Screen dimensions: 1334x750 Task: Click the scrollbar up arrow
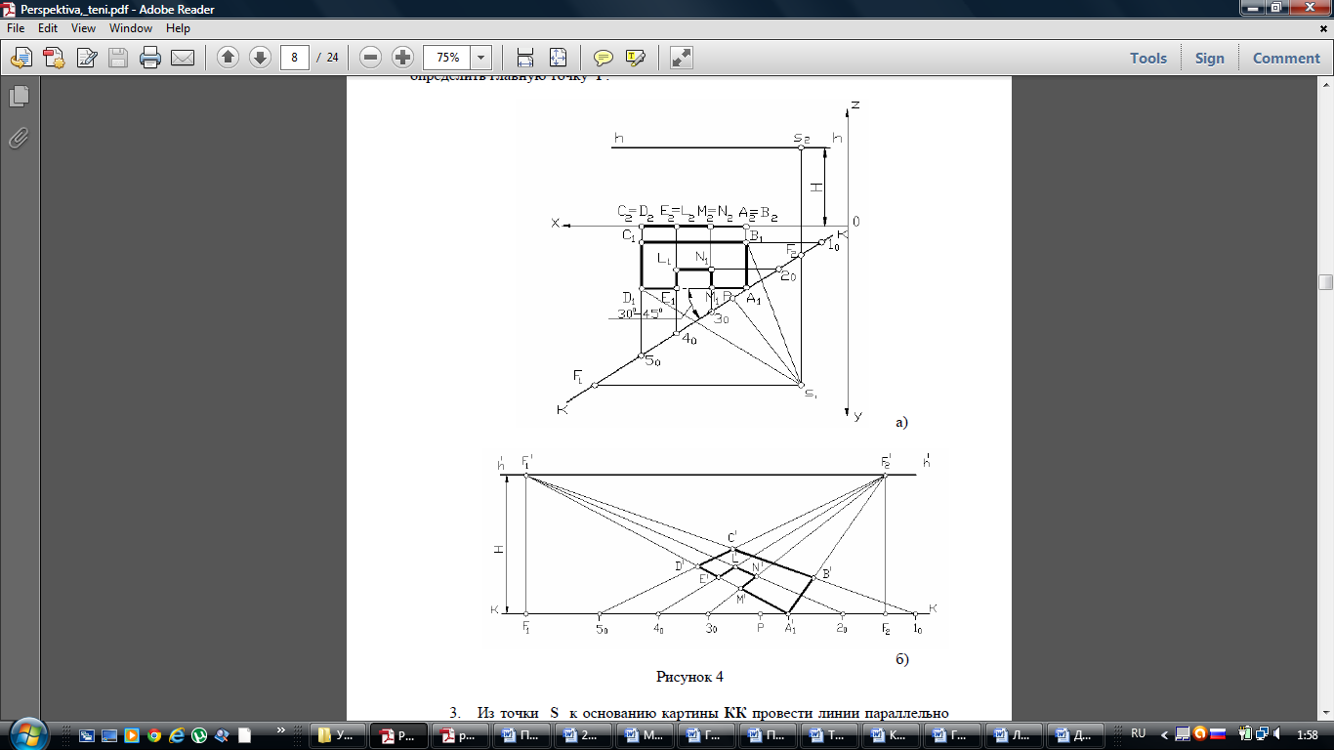coord(1325,83)
